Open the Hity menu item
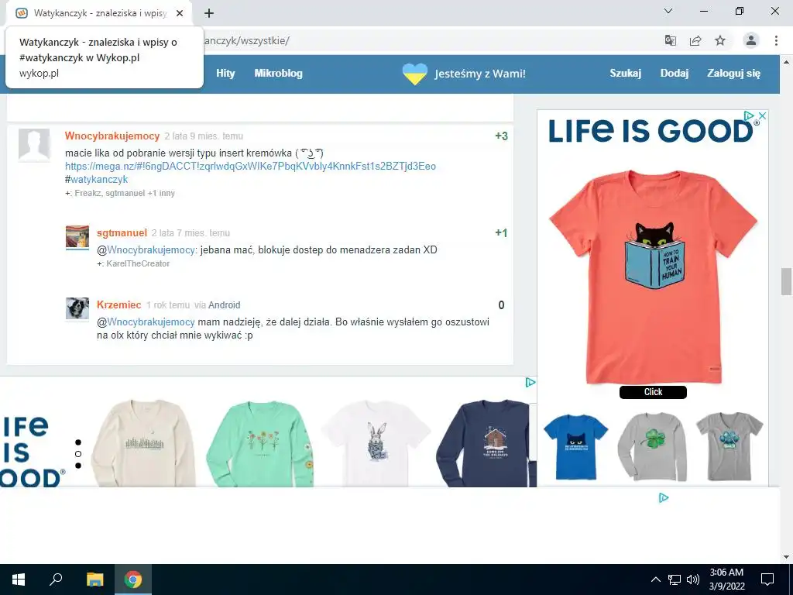Image resolution: width=793 pixels, height=595 pixels. tap(225, 74)
